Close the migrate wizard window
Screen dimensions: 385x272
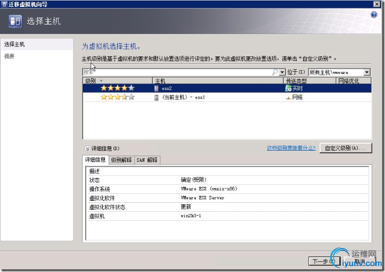click(376, 4)
